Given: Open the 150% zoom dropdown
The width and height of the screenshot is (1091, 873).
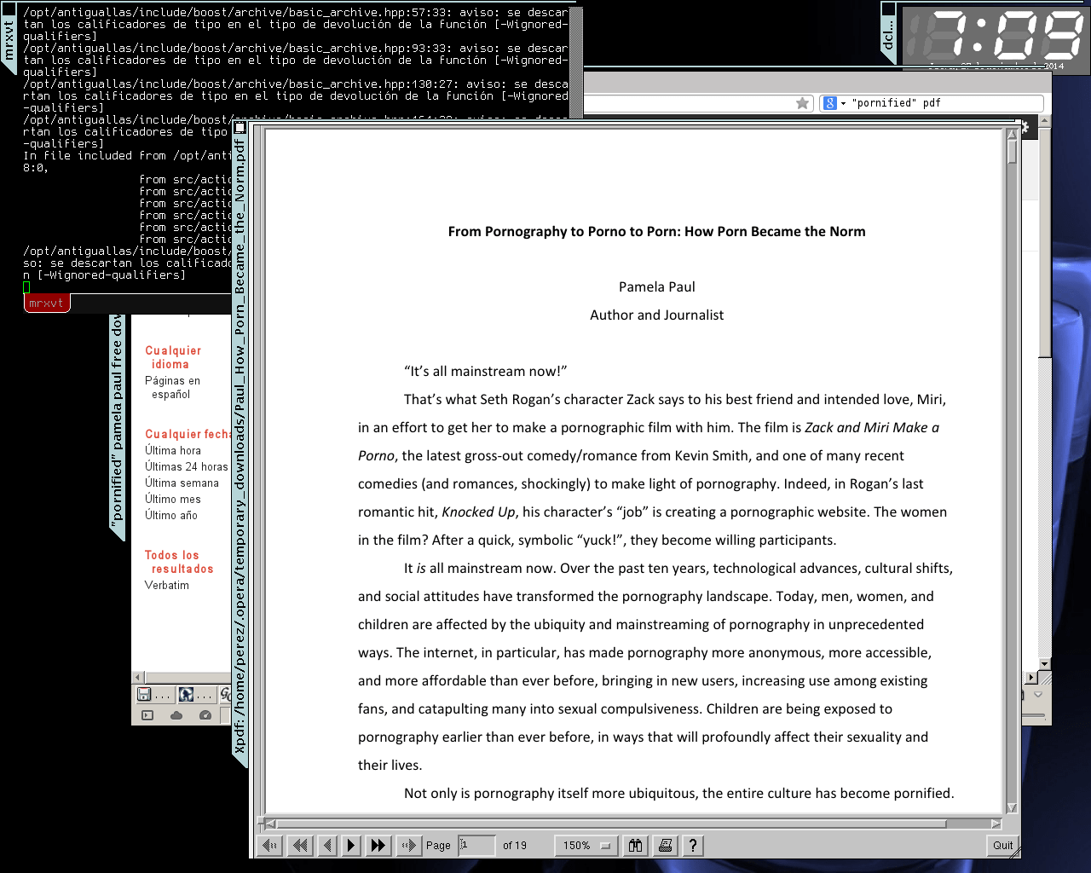Looking at the screenshot, I should (586, 846).
